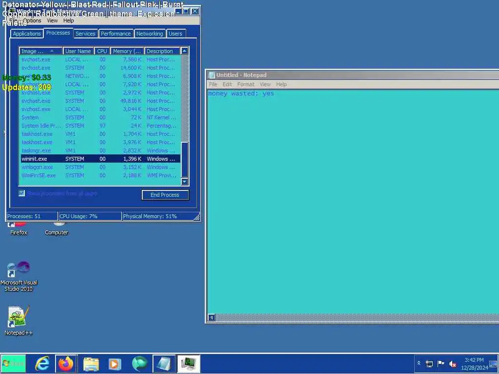Screen dimensions: 499x374
Task: Click the process list scroll up arrow
Action: click(x=185, y=51)
